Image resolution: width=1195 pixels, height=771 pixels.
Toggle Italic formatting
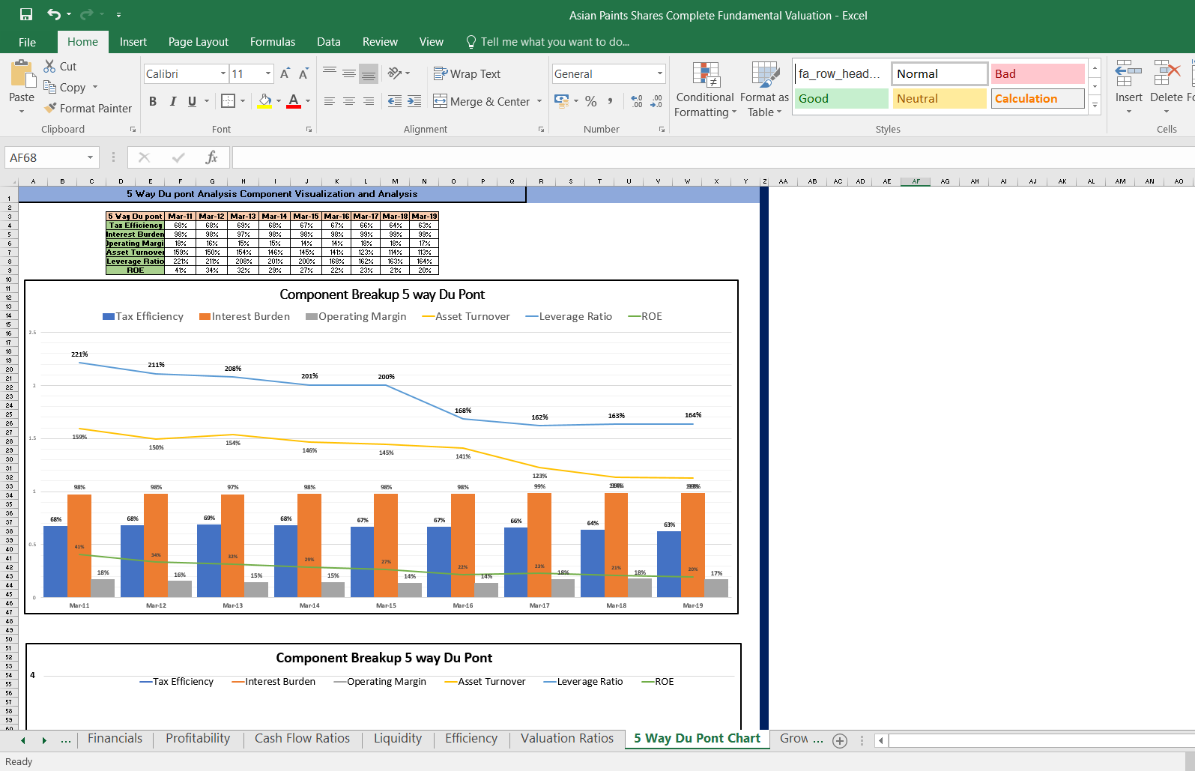173,101
